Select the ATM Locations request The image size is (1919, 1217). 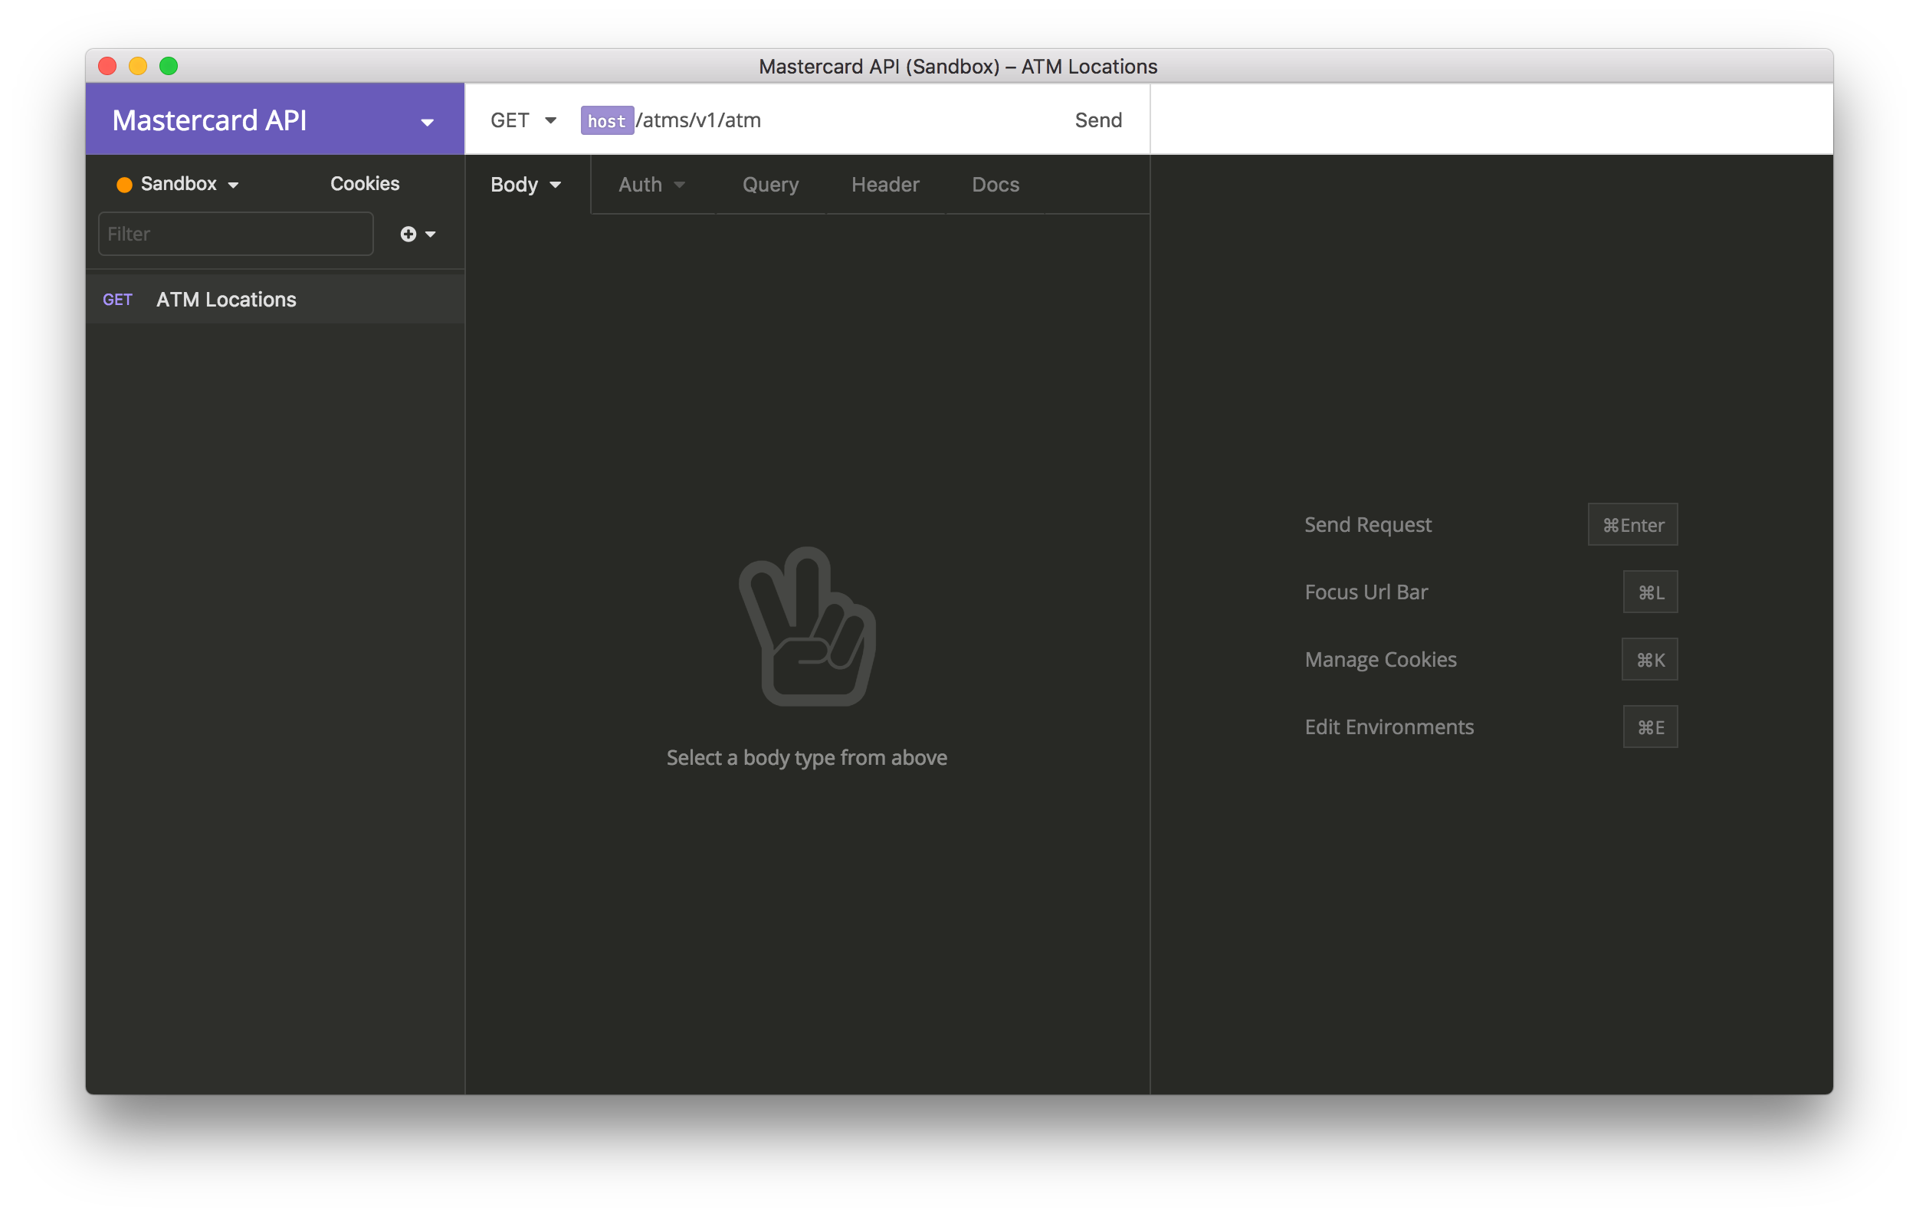click(x=226, y=300)
